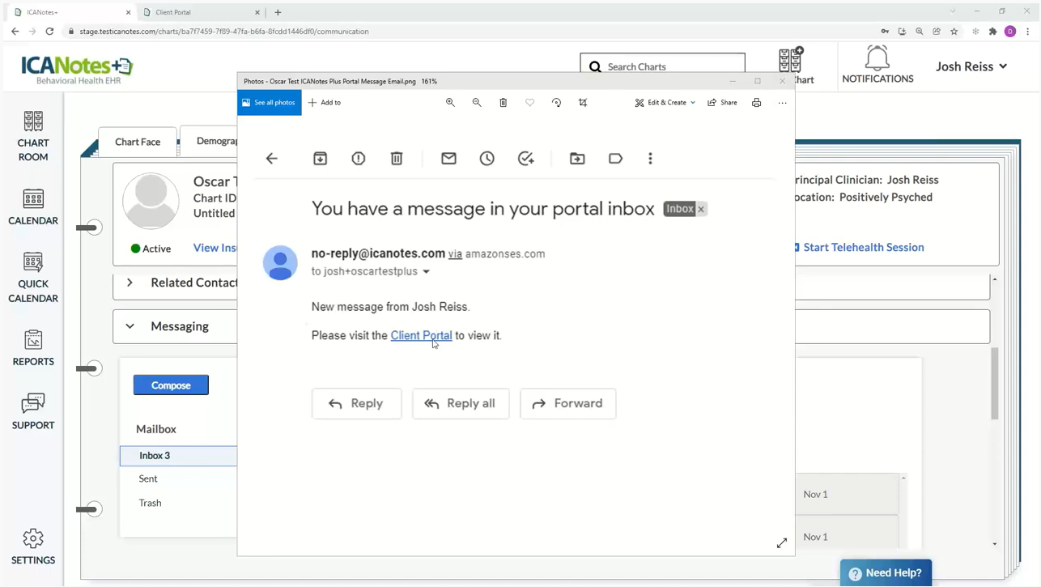Image resolution: width=1041 pixels, height=587 pixels.
Task: Click the zoom out icon in Photos toolbar
Action: pyautogui.click(x=477, y=103)
